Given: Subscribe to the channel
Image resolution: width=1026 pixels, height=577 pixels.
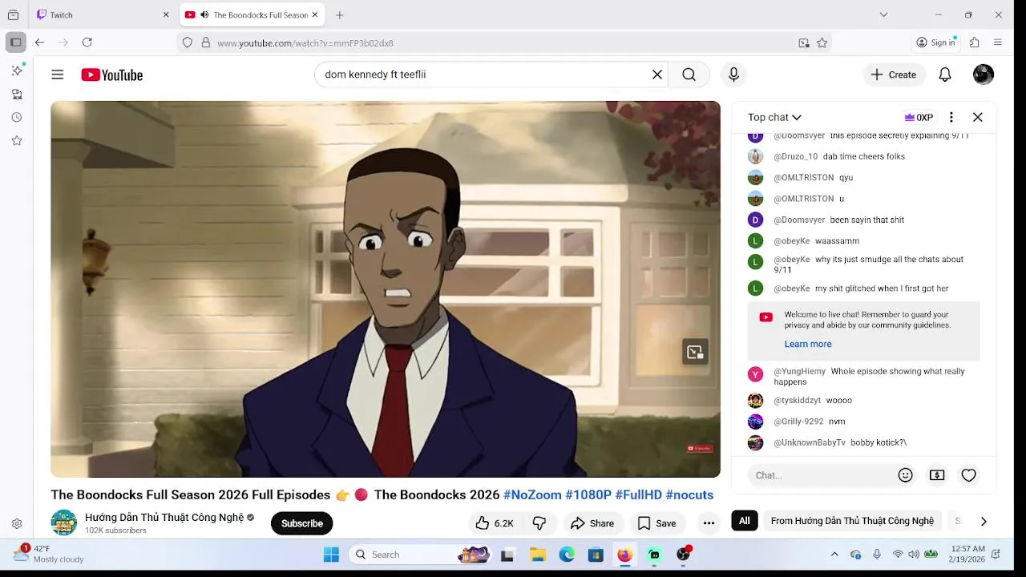Looking at the screenshot, I should [x=302, y=523].
